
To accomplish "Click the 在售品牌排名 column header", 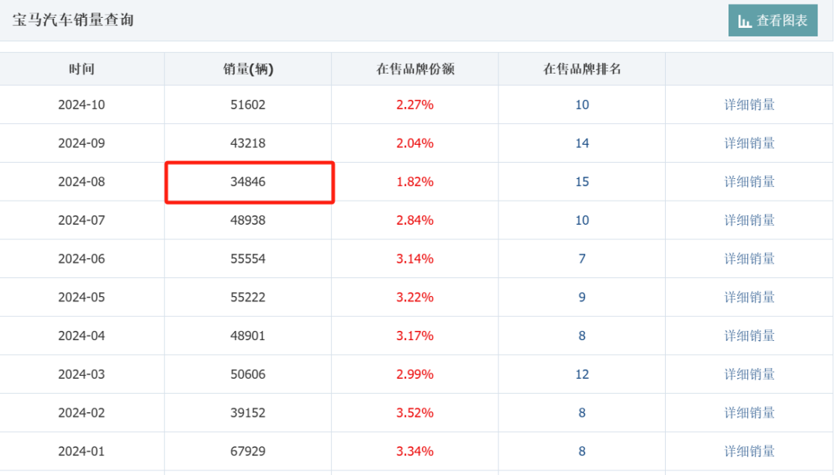I will (581, 69).
